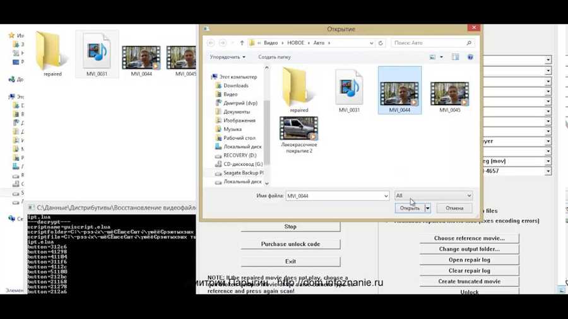This screenshot has height=319, width=568.
Task: Click Создать папку to create folder
Action: point(275,57)
